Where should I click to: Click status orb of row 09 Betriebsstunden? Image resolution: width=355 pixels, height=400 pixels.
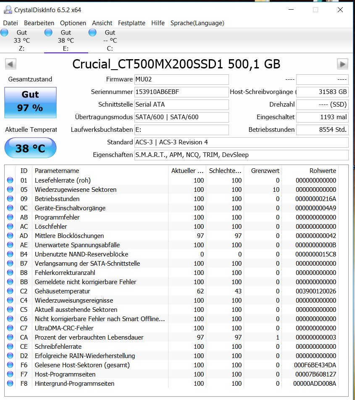point(10,199)
